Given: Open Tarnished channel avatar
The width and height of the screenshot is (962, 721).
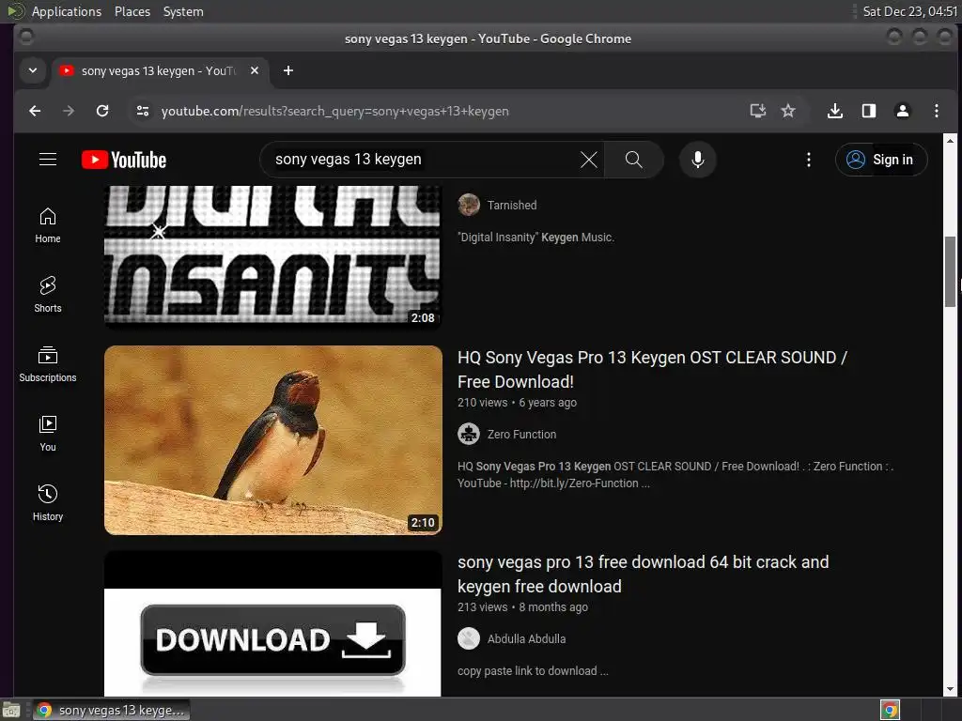Looking at the screenshot, I should pyautogui.click(x=469, y=205).
